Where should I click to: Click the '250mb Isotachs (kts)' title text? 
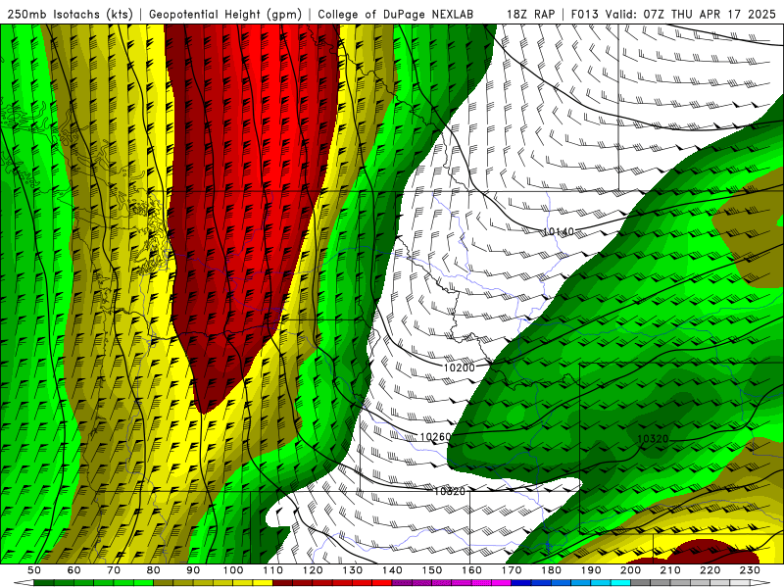70,14
